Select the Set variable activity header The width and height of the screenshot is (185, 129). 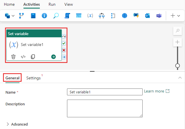tap(34, 34)
